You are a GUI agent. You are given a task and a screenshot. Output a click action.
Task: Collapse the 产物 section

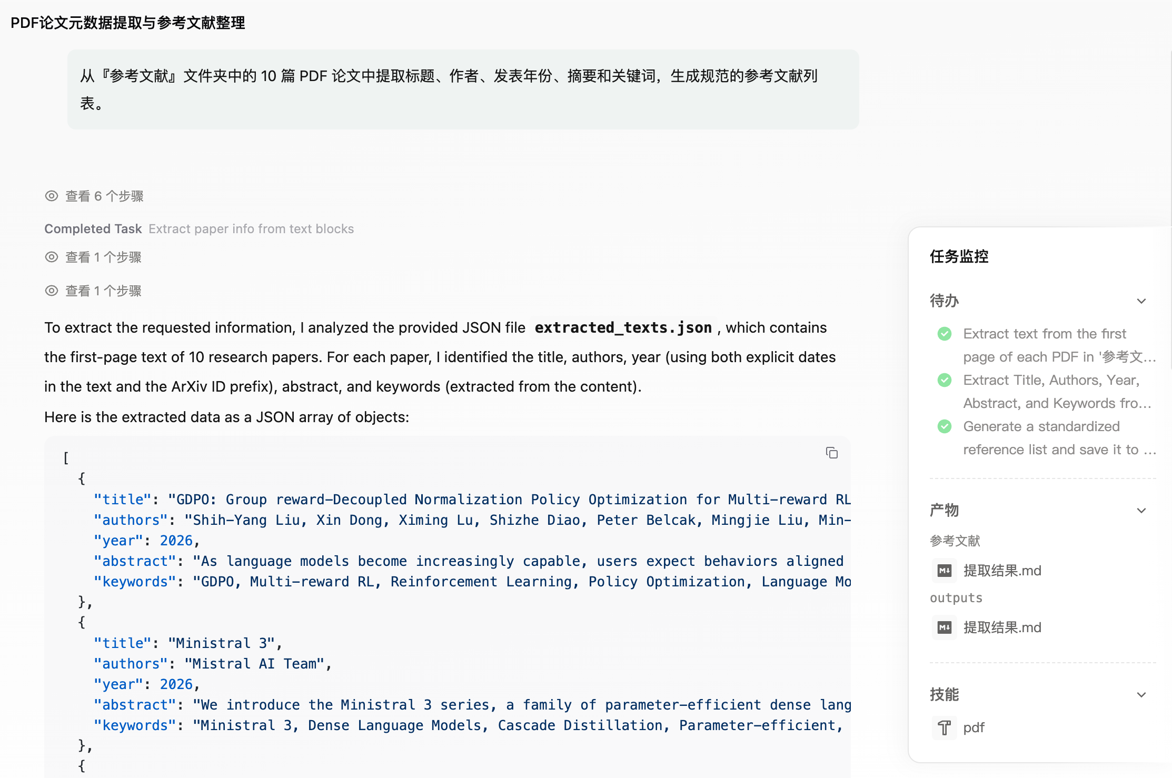click(x=1141, y=510)
